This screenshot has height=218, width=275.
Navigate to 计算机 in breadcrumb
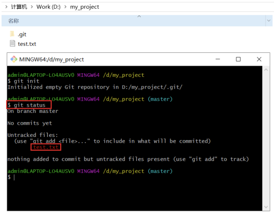19,7
